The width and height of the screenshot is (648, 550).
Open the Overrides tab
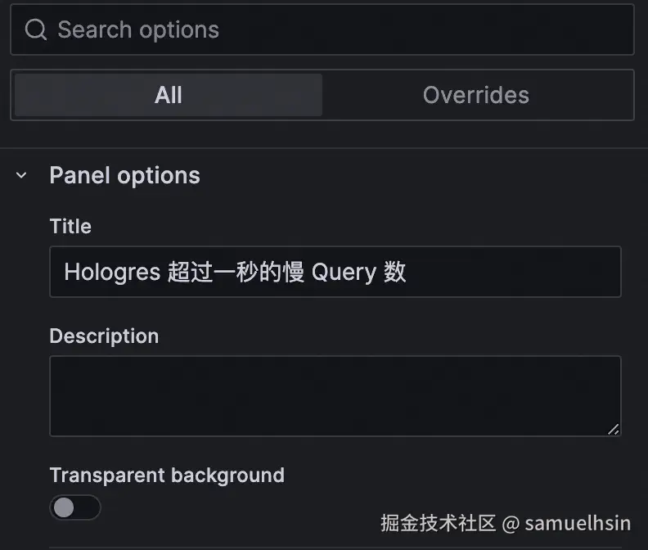[475, 95]
